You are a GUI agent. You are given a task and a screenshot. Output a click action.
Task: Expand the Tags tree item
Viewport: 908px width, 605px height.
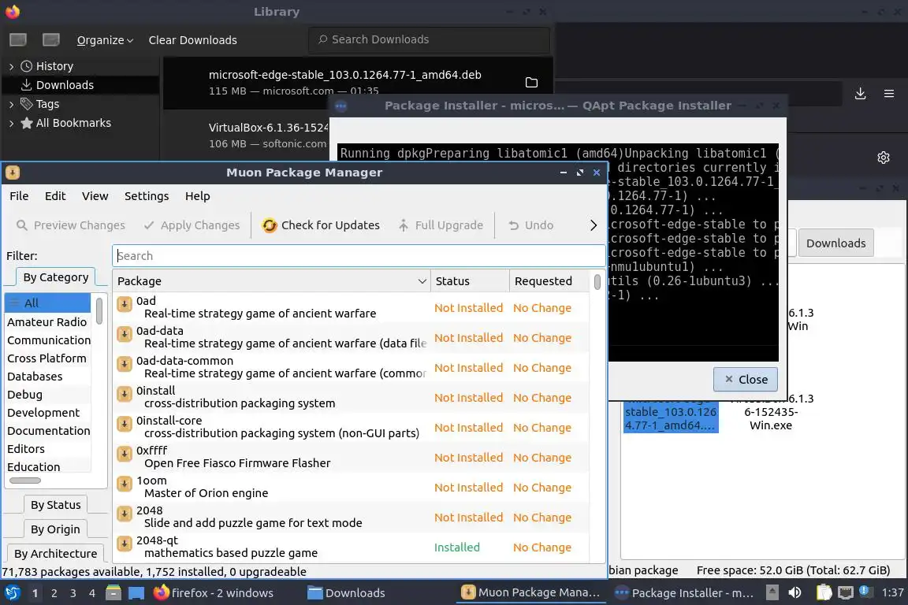pos(12,104)
